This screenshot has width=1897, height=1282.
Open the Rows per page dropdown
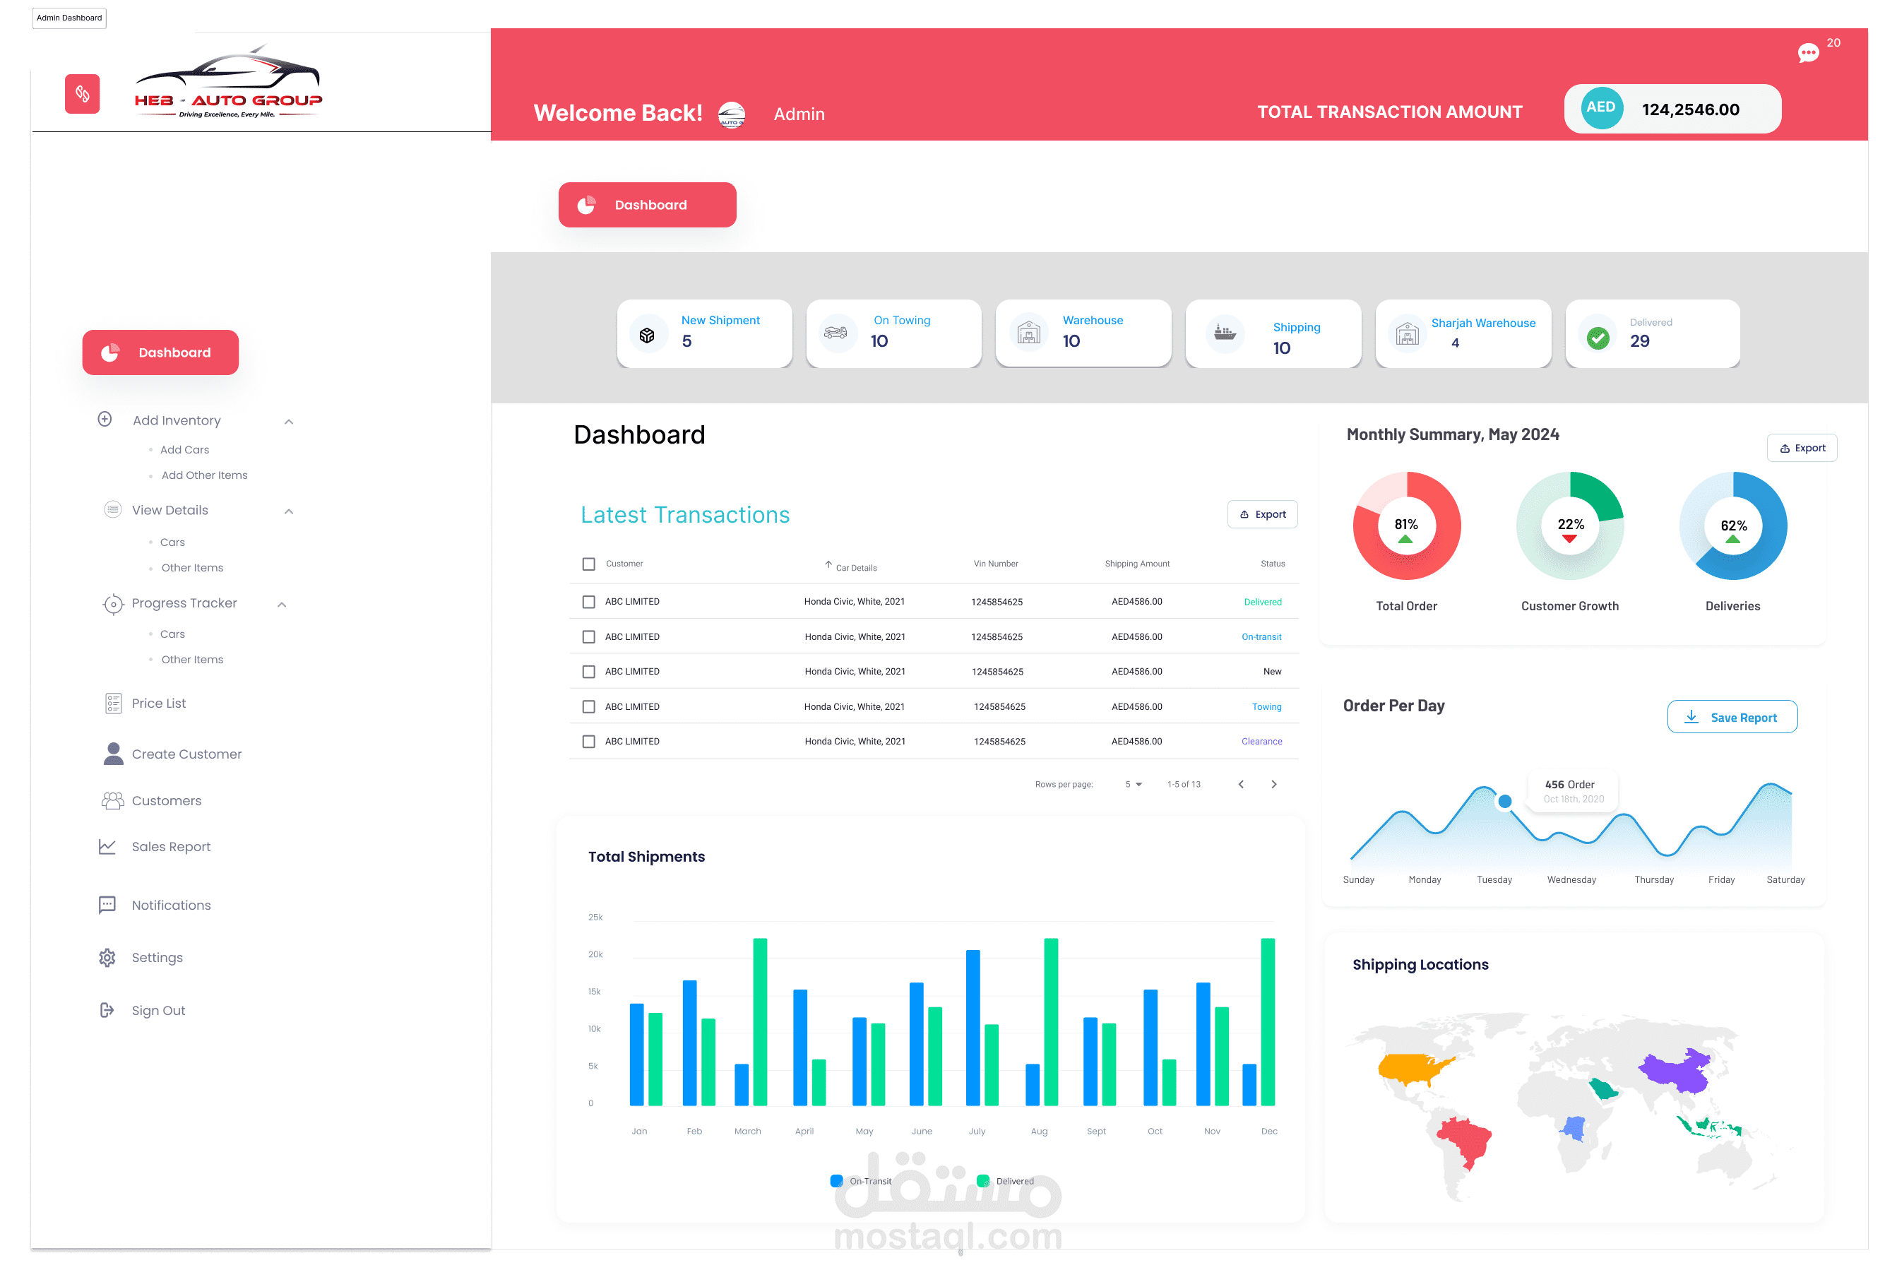click(x=1136, y=784)
